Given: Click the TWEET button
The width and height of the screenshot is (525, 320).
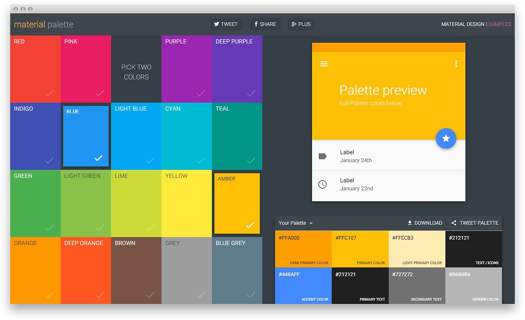Looking at the screenshot, I should coord(226,24).
